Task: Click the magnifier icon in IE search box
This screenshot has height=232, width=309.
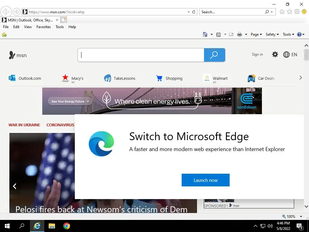Action: click(x=267, y=12)
